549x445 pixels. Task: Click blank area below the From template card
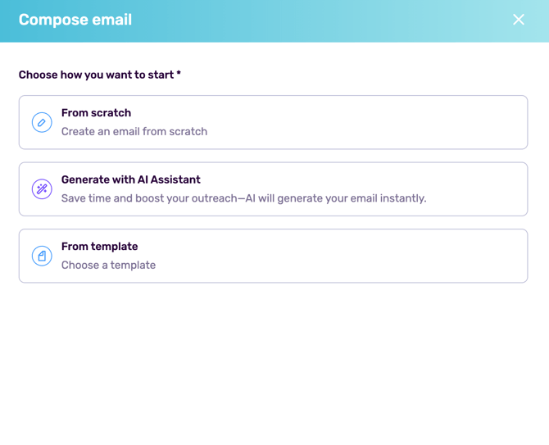pos(274,361)
